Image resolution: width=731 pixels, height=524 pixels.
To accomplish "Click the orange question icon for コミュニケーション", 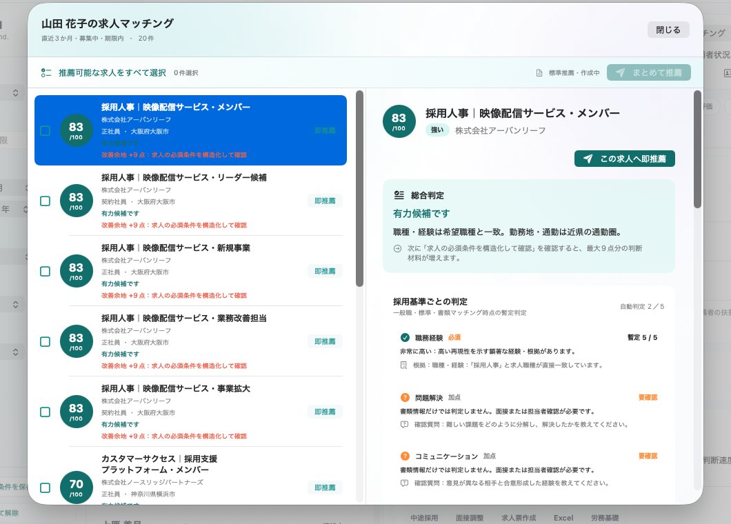I will (x=405, y=456).
